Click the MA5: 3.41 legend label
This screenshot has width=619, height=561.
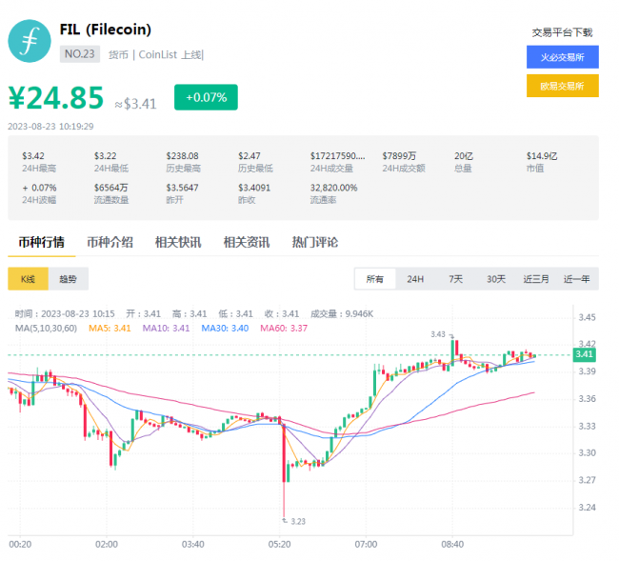(110, 328)
